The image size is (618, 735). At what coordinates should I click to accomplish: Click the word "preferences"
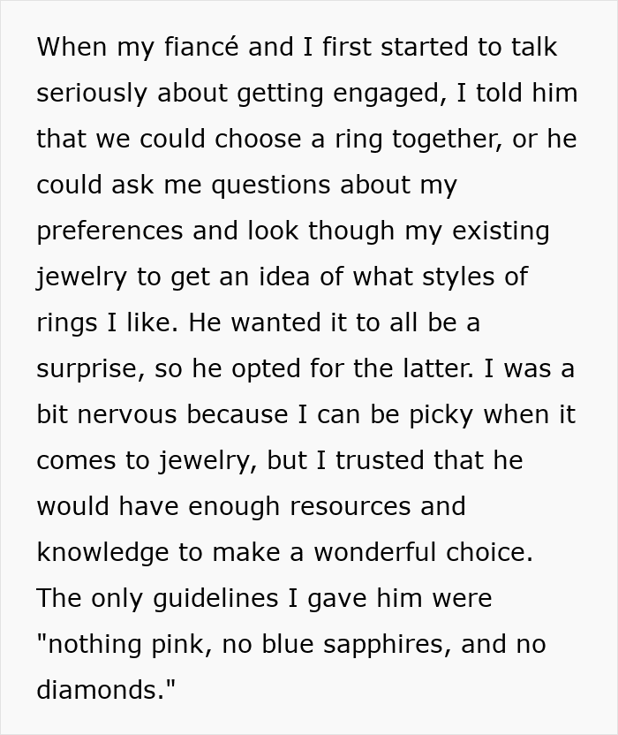110,231
